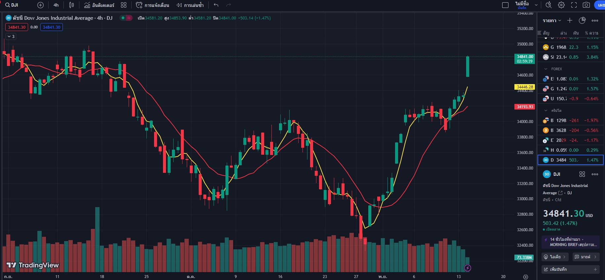Open the อินดิเคเตอร์ indicators menu
Screen dimensions: 605x280
(99, 5)
